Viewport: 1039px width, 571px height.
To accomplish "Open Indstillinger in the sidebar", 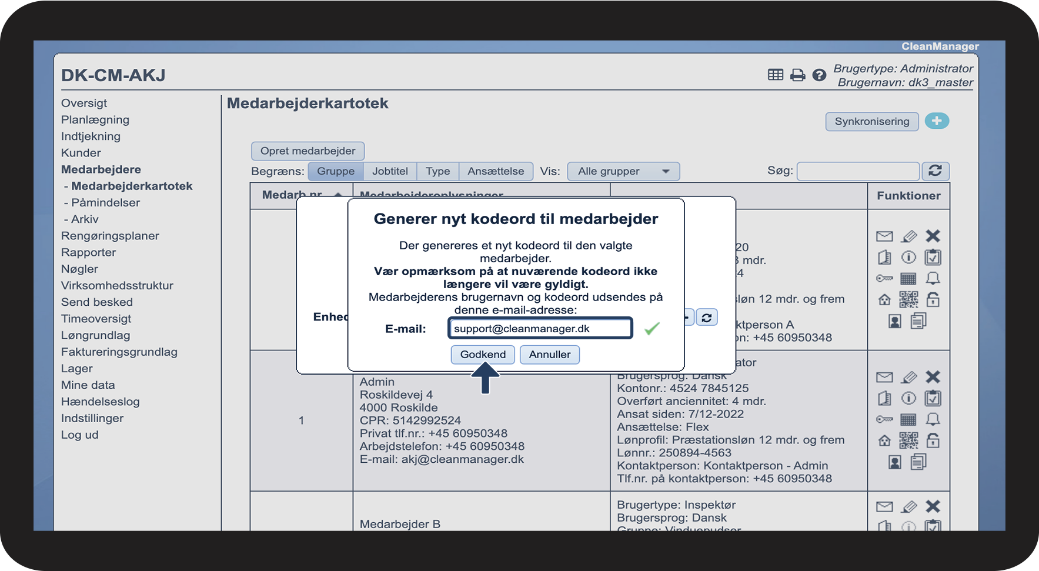I will point(92,418).
